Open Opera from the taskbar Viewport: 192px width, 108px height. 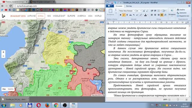coord(39,105)
